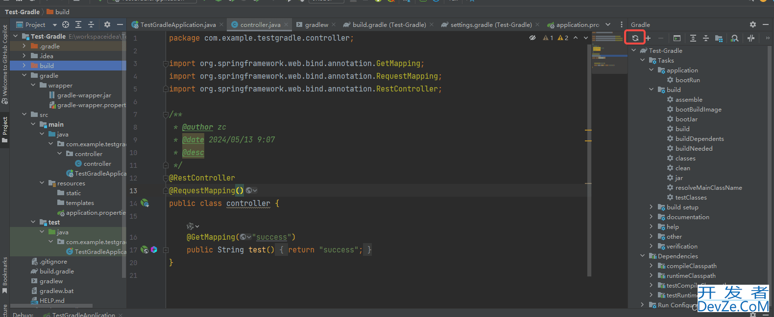
Task: Expand all nodes in Gradle panel
Action: click(693, 38)
